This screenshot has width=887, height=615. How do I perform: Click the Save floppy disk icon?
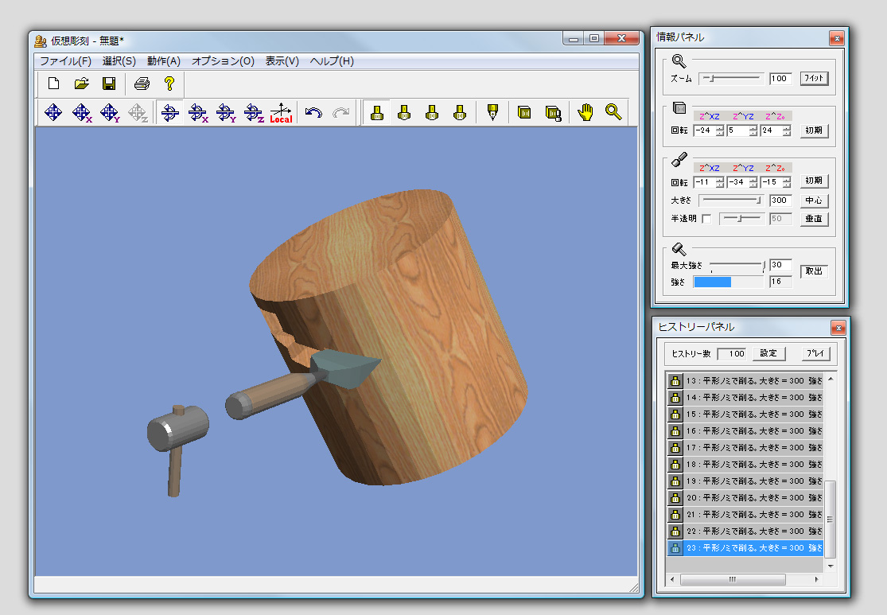click(109, 84)
